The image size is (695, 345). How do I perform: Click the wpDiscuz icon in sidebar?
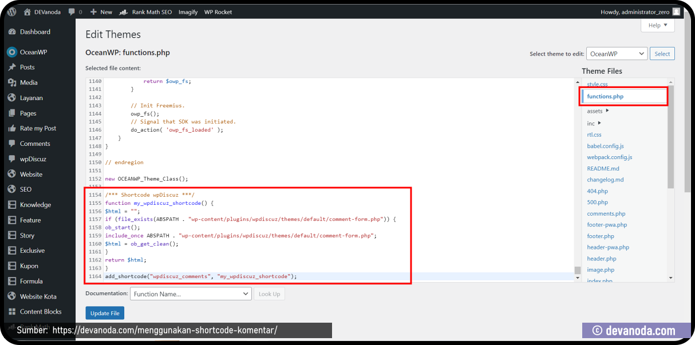pos(12,159)
